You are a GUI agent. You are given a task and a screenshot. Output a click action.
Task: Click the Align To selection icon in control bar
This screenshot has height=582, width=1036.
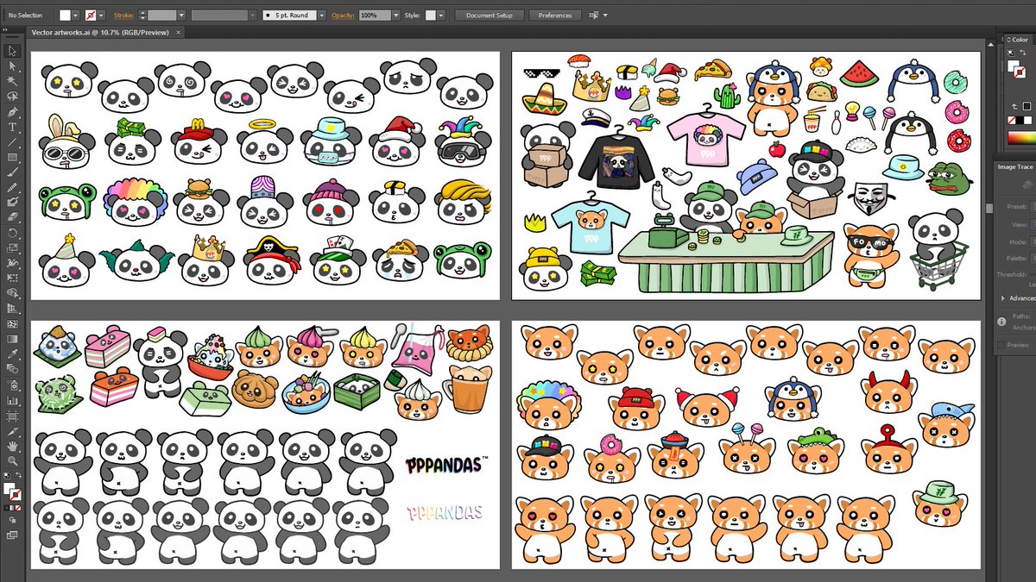593,16
